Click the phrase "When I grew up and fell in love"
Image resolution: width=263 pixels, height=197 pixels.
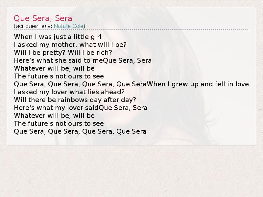198,84
